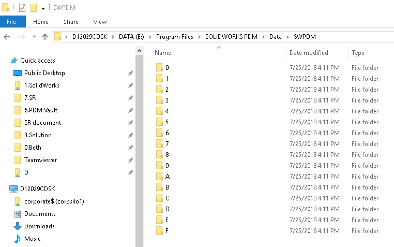Expand chevron after Program Files breadcrumb
Image resolution: width=394 pixels, height=247 pixels.
(x=199, y=37)
